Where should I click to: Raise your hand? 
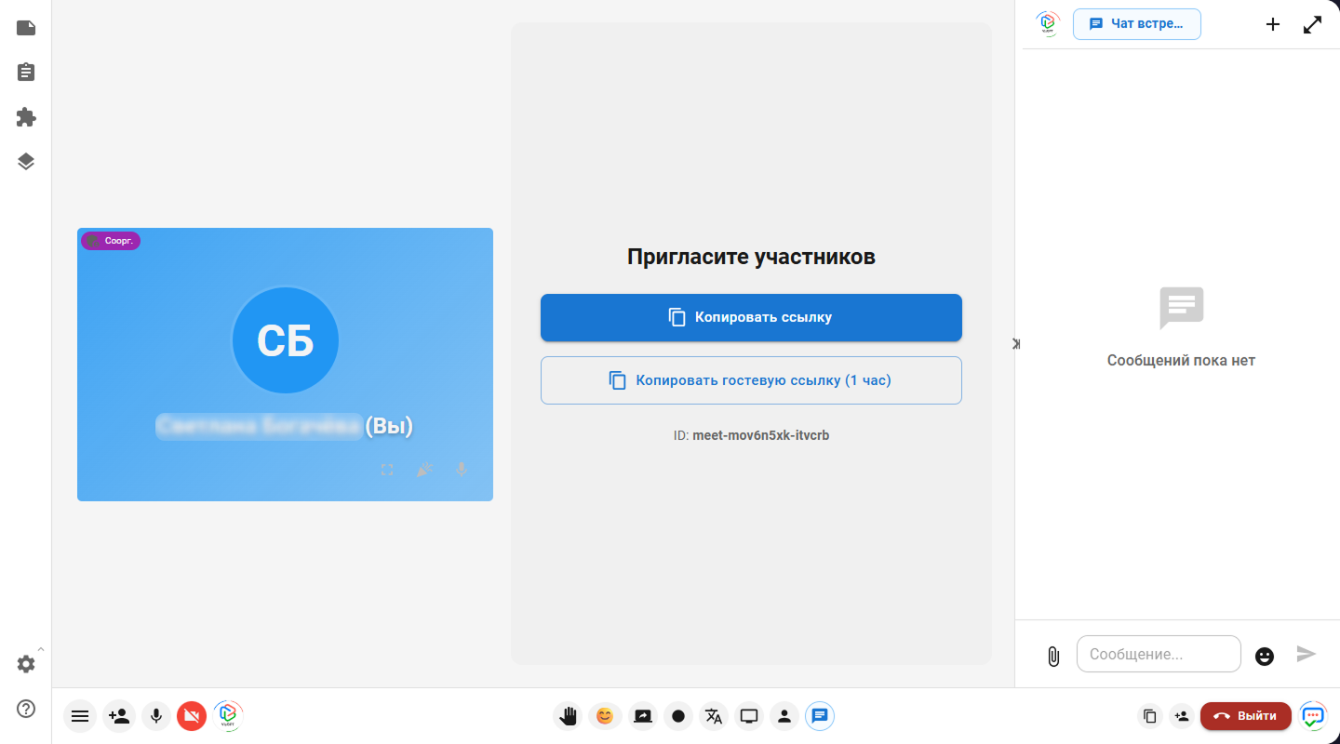[x=568, y=716]
